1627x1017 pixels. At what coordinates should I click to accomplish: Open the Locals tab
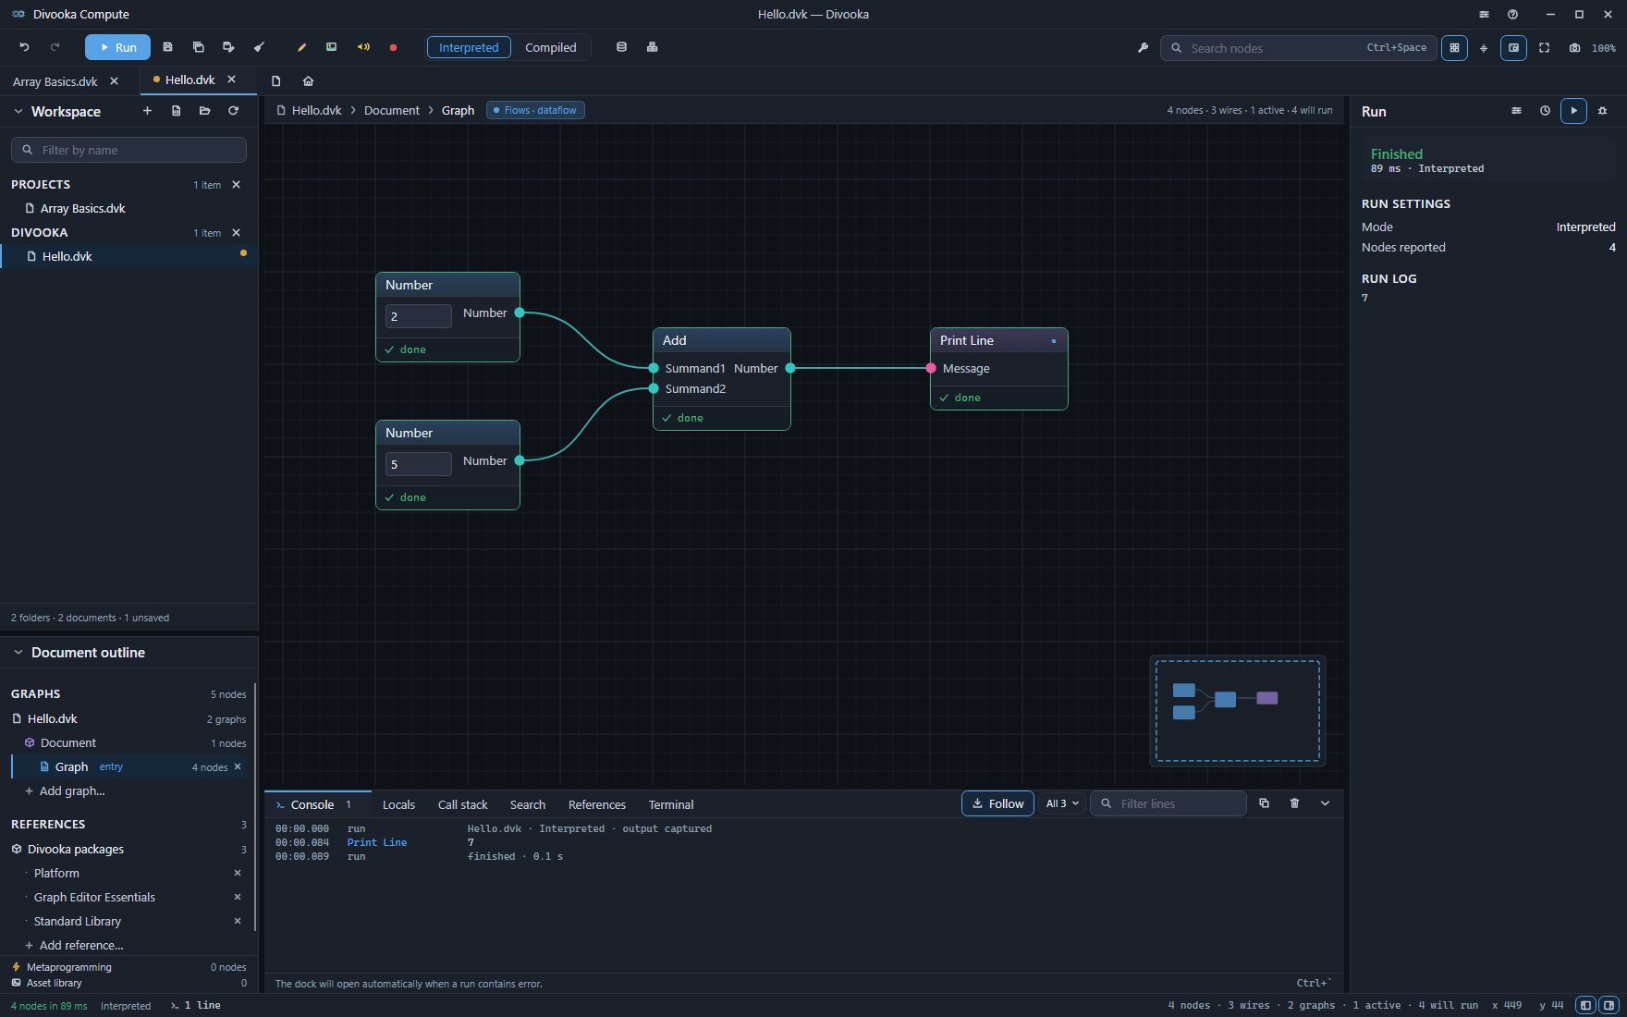pyautogui.click(x=398, y=804)
